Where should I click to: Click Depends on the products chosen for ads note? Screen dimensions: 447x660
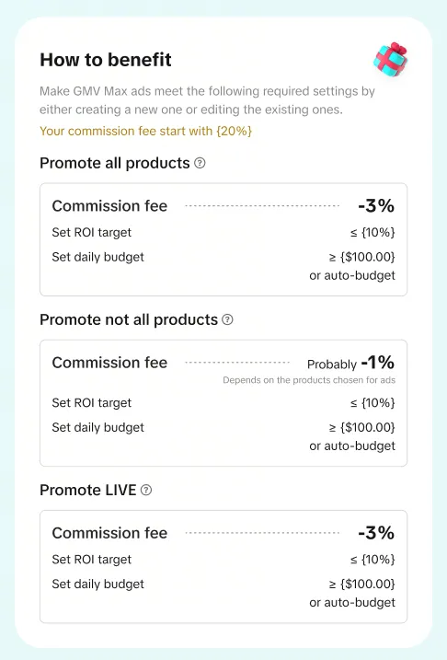click(x=309, y=380)
